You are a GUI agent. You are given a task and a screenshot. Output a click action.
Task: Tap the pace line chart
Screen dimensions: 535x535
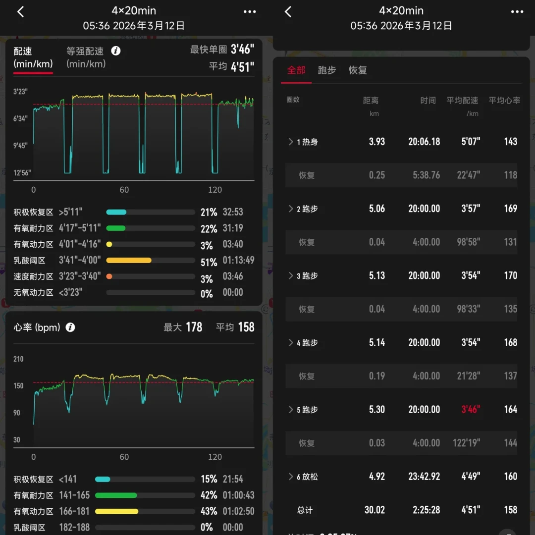click(143, 133)
